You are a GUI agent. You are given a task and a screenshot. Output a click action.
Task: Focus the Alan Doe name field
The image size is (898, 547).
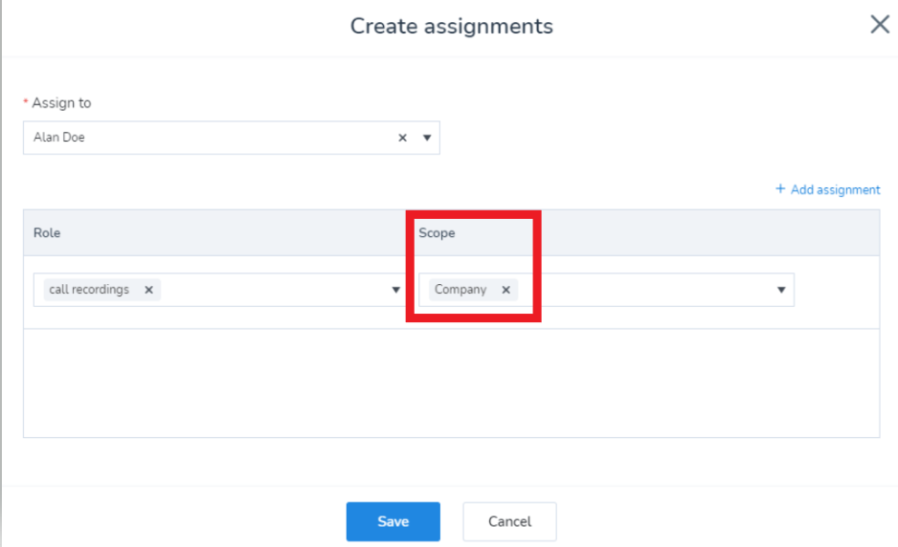pyautogui.click(x=191, y=138)
